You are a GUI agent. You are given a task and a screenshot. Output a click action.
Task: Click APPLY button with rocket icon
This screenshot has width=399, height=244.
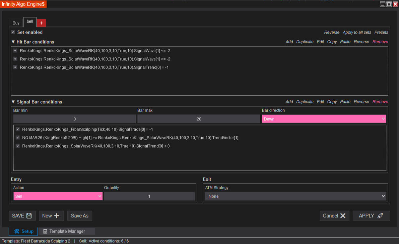[371, 216]
